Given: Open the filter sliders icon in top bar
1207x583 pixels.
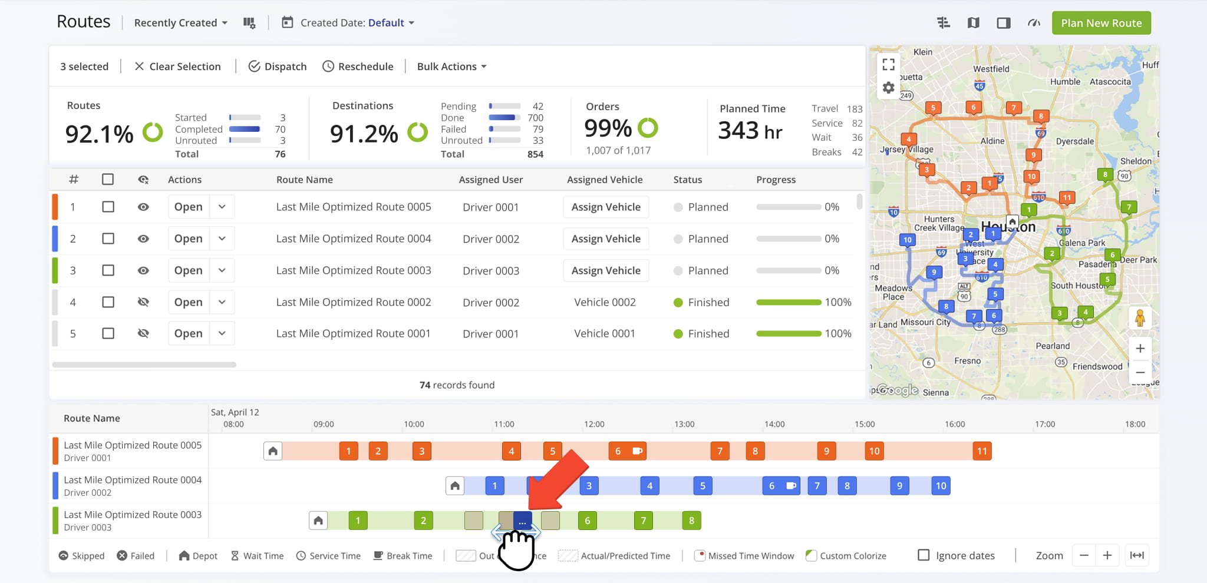Looking at the screenshot, I should point(944,23).
